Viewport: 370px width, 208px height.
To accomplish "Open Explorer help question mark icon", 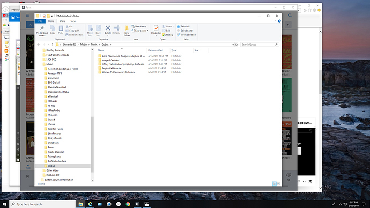I will [x=279, y=21].
